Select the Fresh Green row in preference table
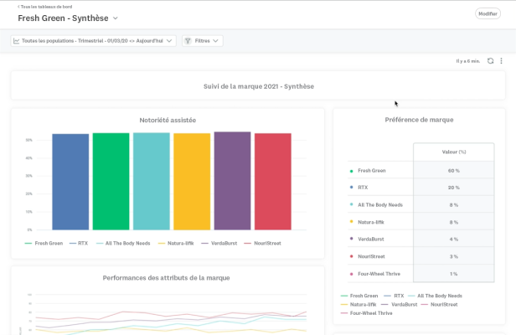Screen dimensions: 516x335 tap(375, 170)
